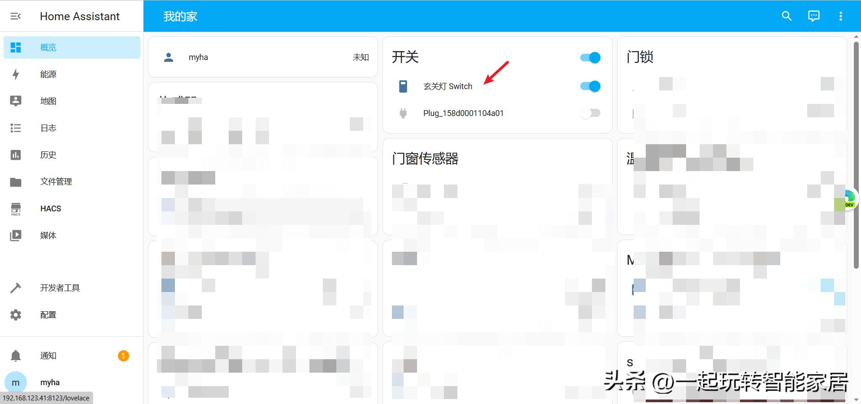Open the 能源 (Energy) panel
Image resolution: width=861 pixels, height=404 pixels.
coord(48,74)
